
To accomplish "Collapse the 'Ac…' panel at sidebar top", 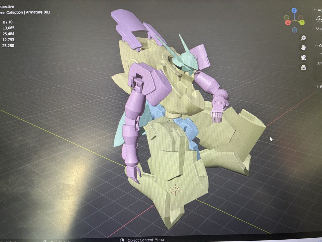I will [x=315, y=10].
